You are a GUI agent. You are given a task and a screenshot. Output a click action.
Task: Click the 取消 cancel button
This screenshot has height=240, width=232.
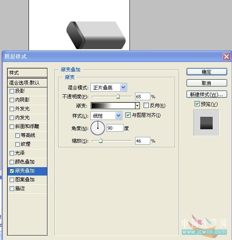207,83
